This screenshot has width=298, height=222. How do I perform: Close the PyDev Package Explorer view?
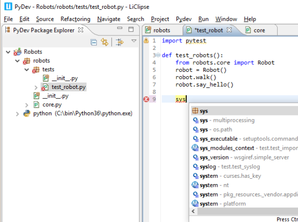point(81,30)
